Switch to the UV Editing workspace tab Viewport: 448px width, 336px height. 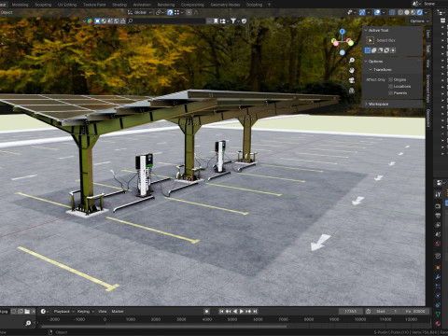(x=67, y=5)
